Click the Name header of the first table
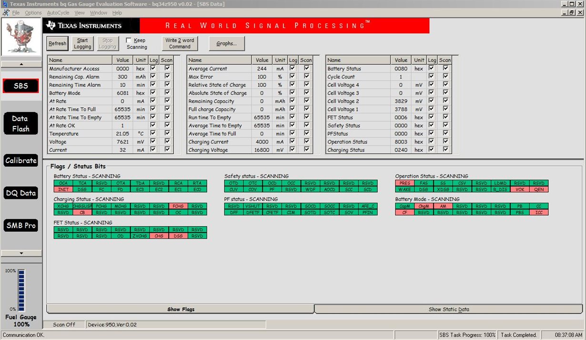 (80, 60)
